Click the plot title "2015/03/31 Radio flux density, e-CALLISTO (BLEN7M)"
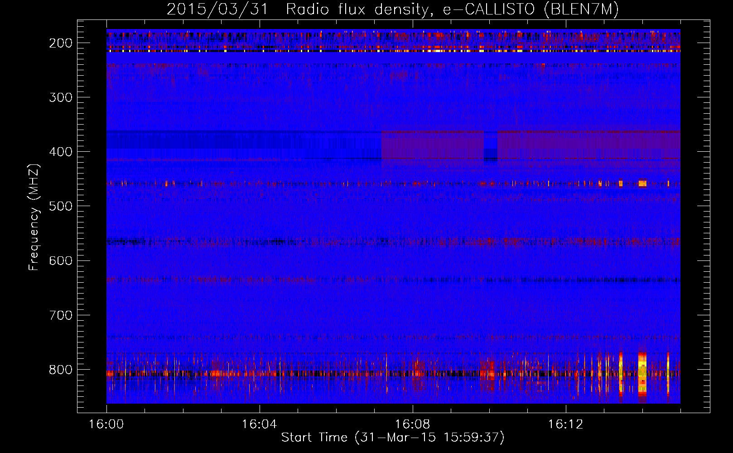This screenshot has height=453, width=733. pos(393,10)
